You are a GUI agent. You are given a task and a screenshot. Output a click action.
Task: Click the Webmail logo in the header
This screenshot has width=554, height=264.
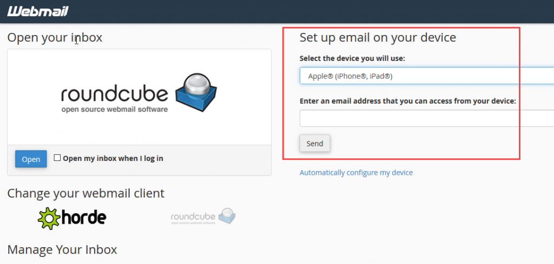(38, 11)
